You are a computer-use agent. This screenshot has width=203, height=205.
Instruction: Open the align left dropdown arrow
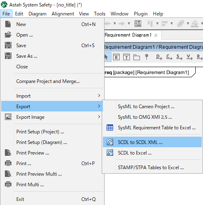(172, 24)
